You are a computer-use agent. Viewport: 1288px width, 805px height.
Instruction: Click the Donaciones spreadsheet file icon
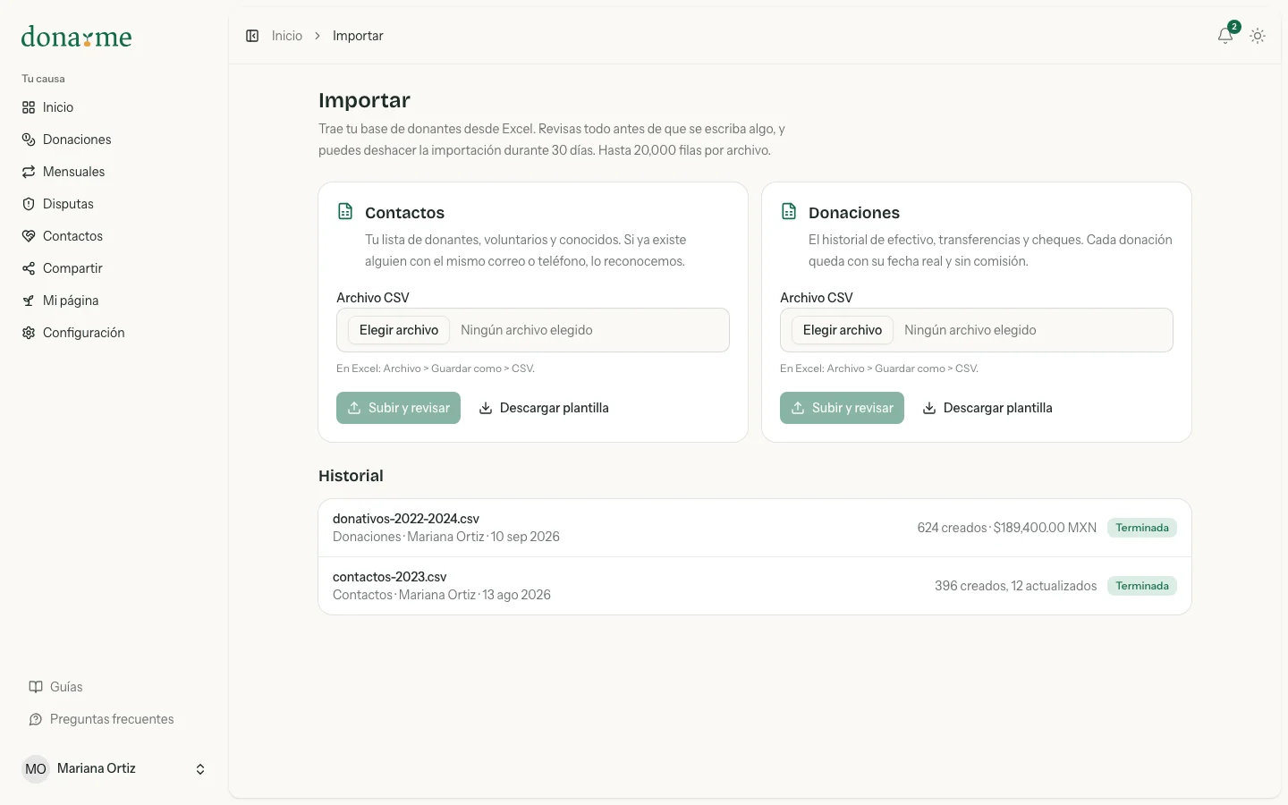coord(789,212)
